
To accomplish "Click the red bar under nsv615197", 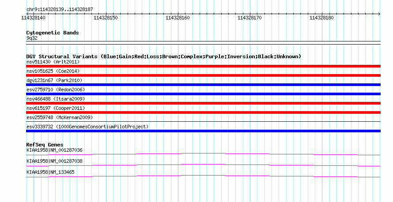I will [203, 112].
